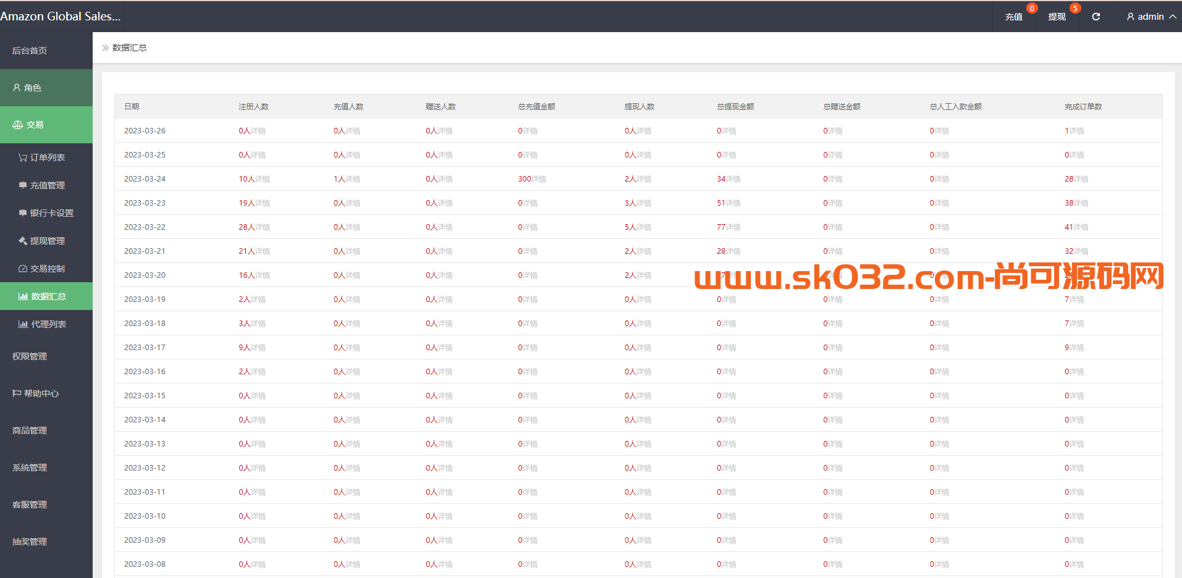Image resolution: width=1182 pixels, height=578 pixels.
Task: Open 充值管理 in sidebar
Action: pos(46,185)
